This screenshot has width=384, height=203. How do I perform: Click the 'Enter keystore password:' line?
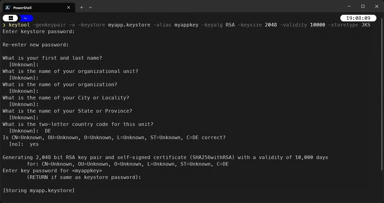coord(39,31)
